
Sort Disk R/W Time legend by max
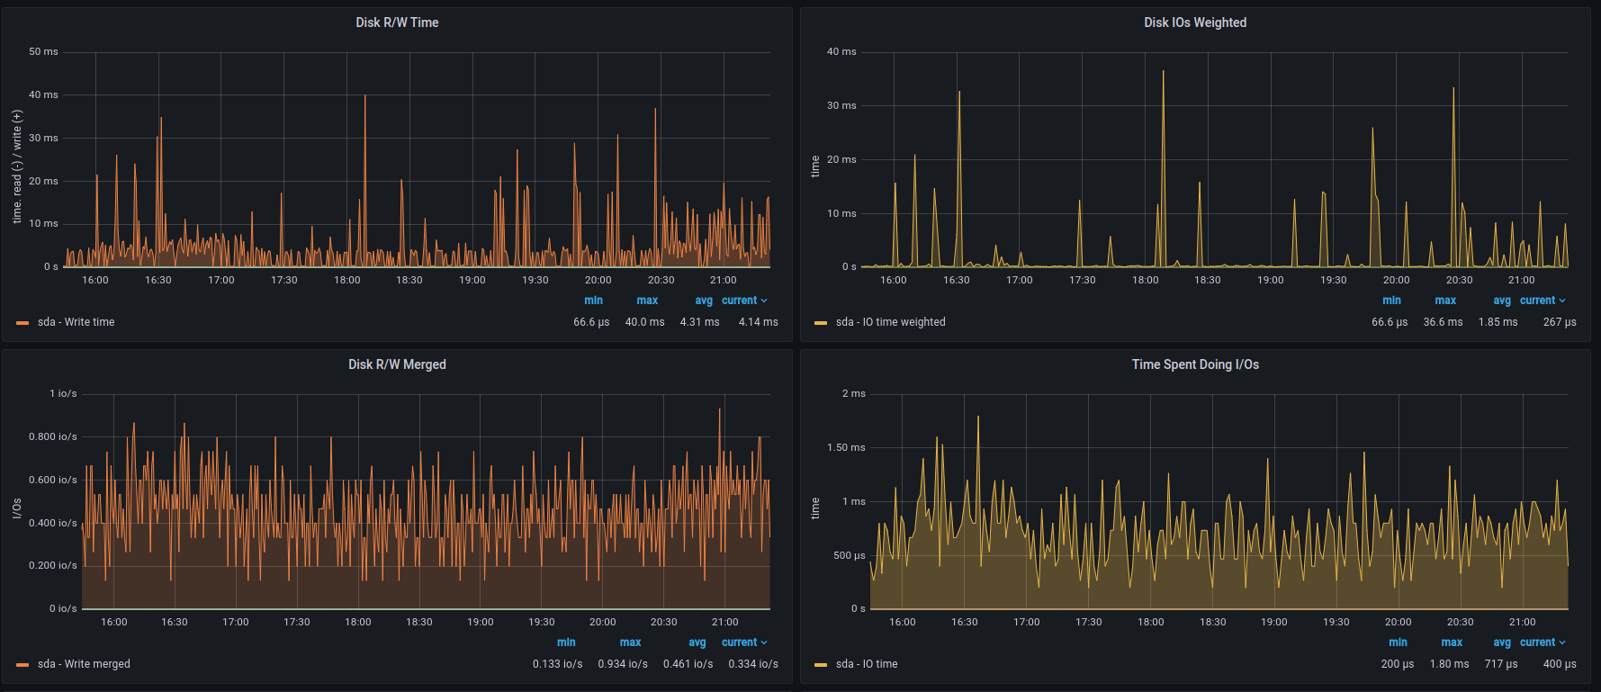pyautogui.click(x=647, y=301)
